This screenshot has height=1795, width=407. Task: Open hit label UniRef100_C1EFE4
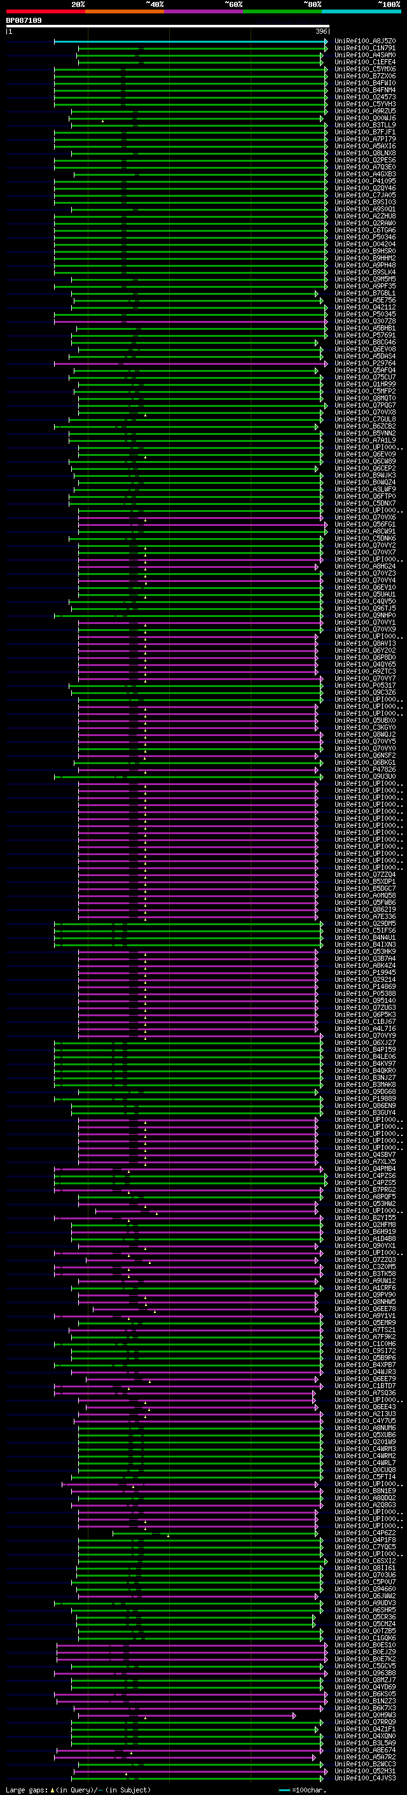tap(365, 62)
